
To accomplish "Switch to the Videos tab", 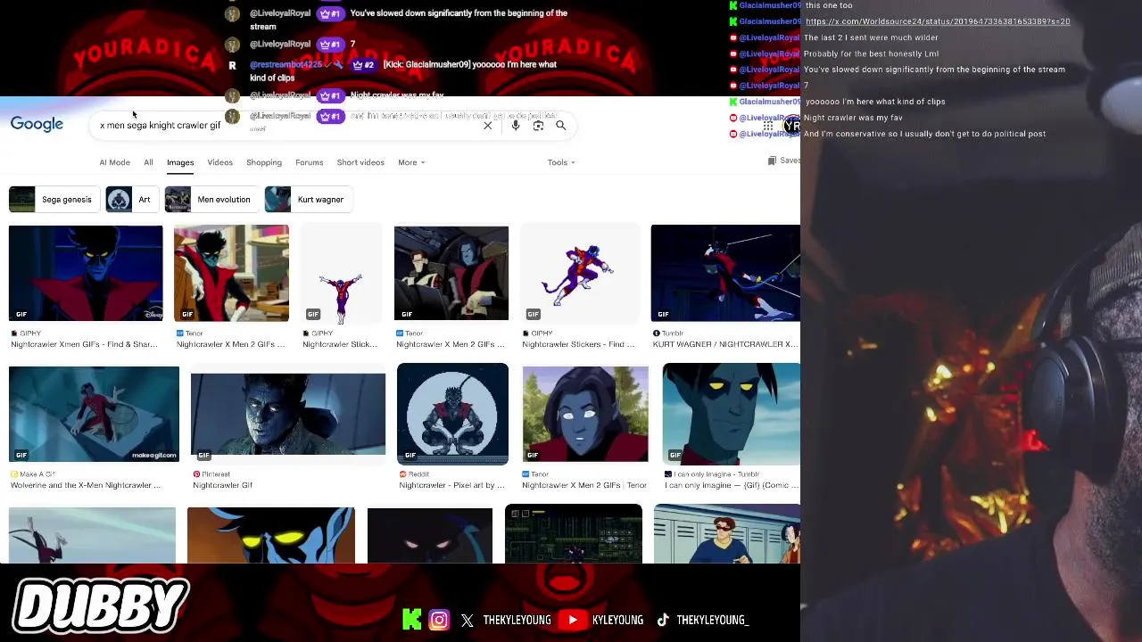I will [219, 162].
